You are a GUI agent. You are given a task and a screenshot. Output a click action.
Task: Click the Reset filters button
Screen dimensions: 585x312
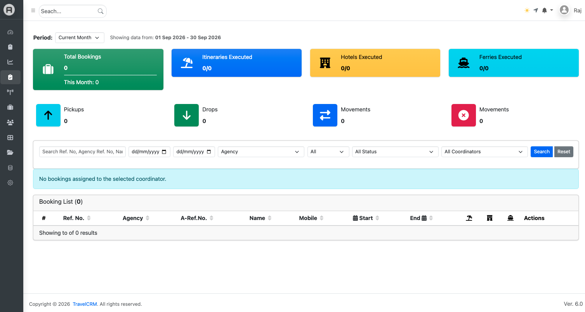coord(564,152)
